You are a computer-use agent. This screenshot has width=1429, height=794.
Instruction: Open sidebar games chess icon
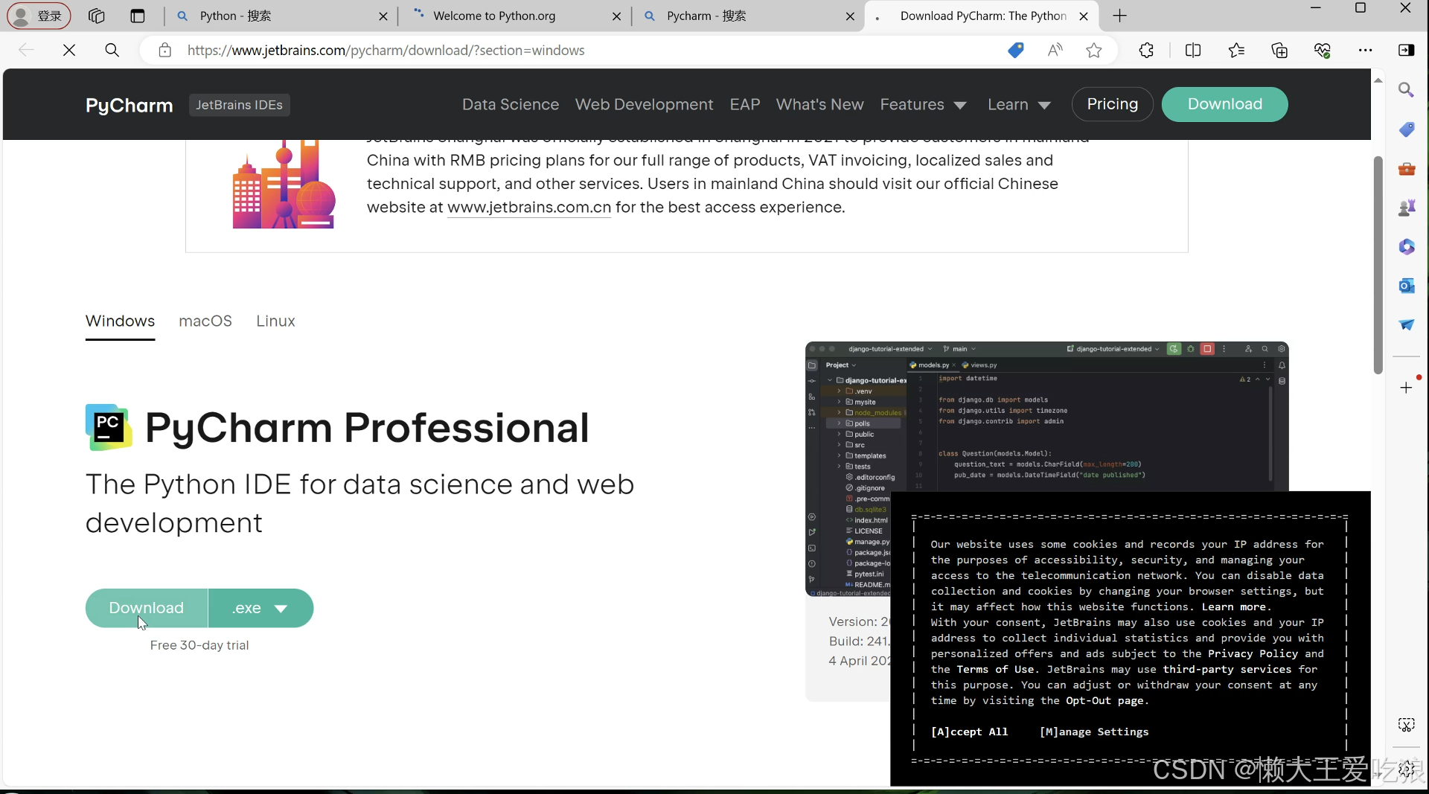(1407, 208)
